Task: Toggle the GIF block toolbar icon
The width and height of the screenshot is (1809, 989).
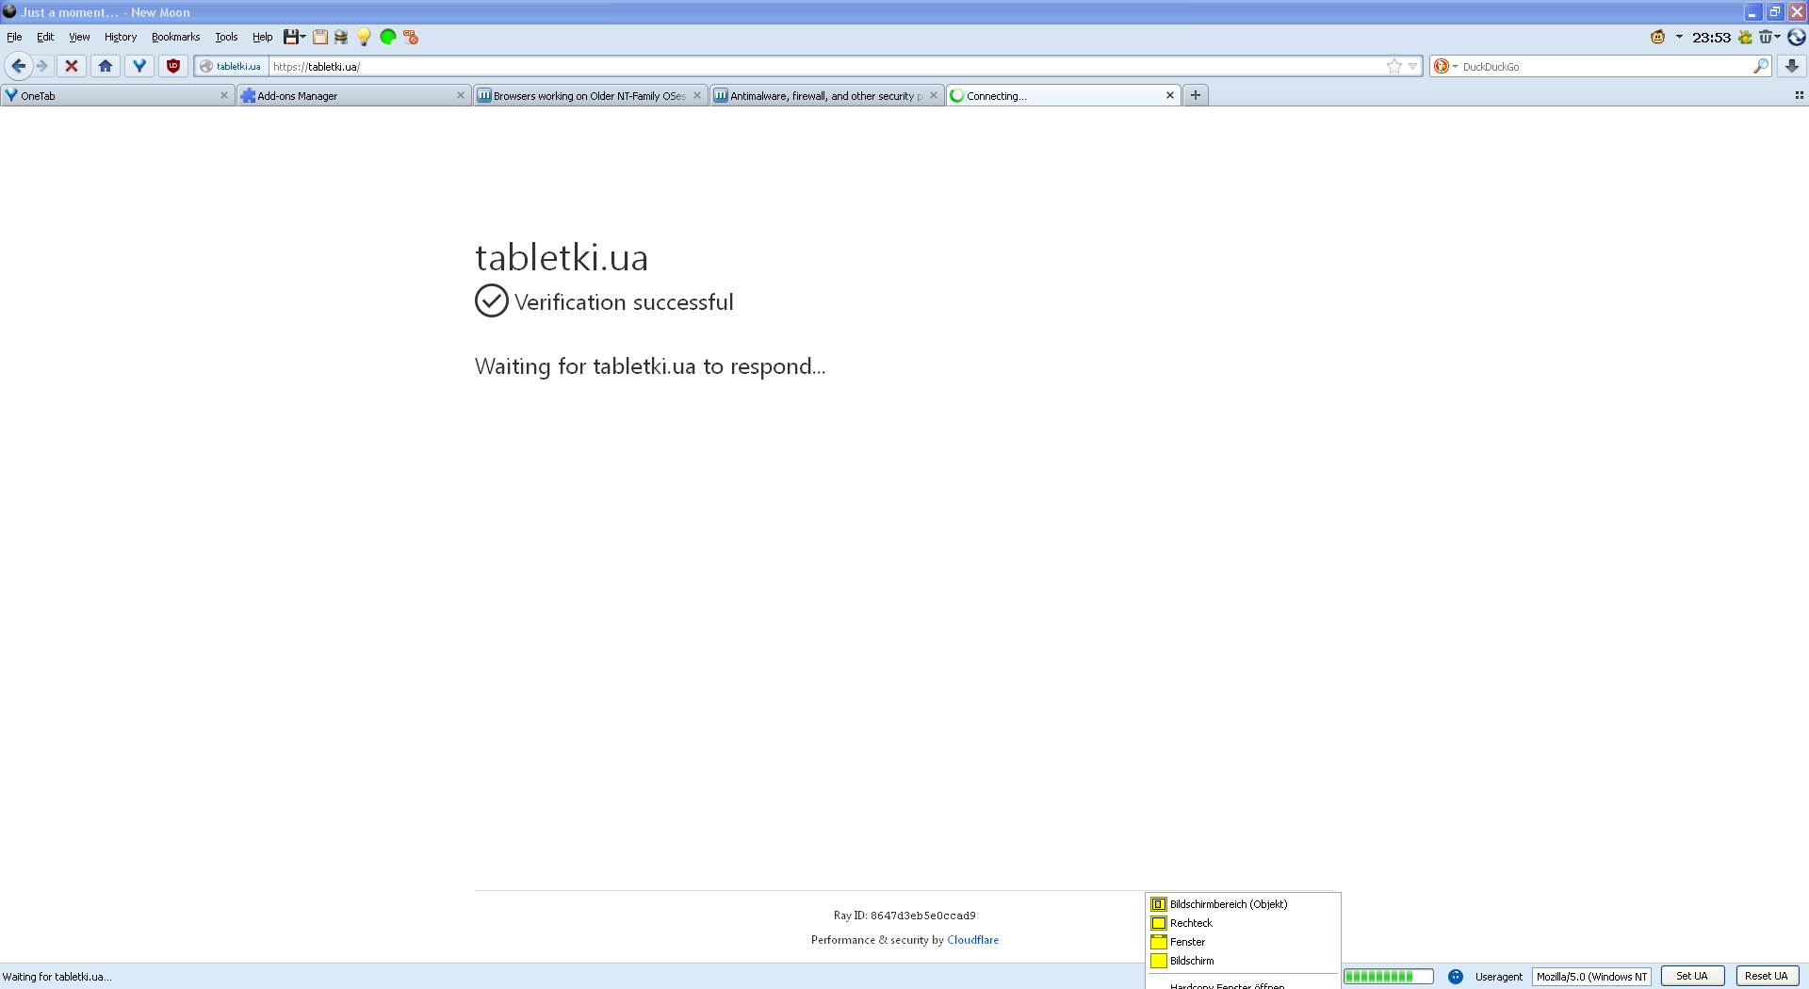Action: tap(411, 37)
